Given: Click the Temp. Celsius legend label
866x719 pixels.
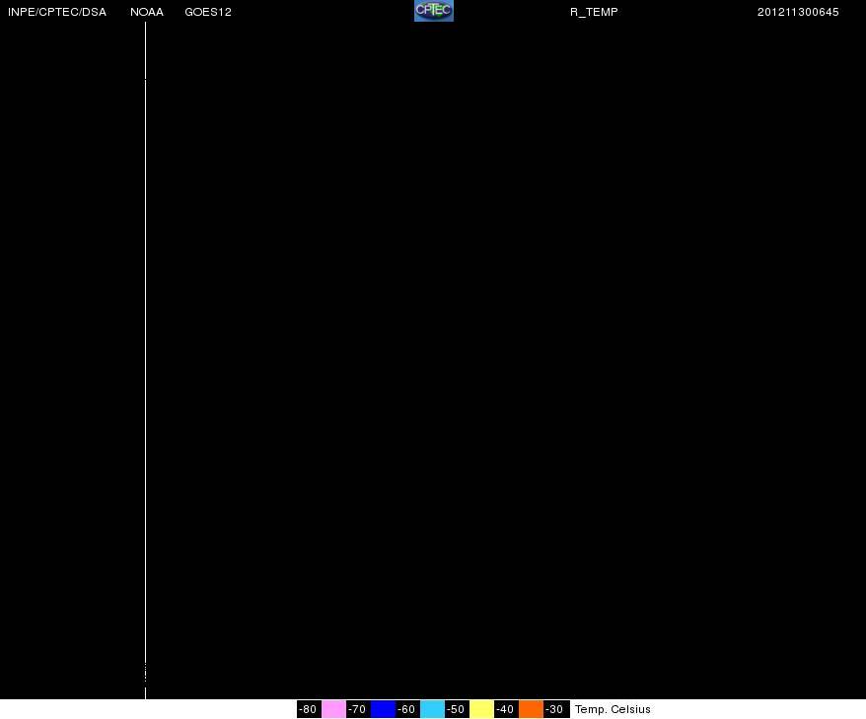Looking at the screenshot, I should point(613,709).
